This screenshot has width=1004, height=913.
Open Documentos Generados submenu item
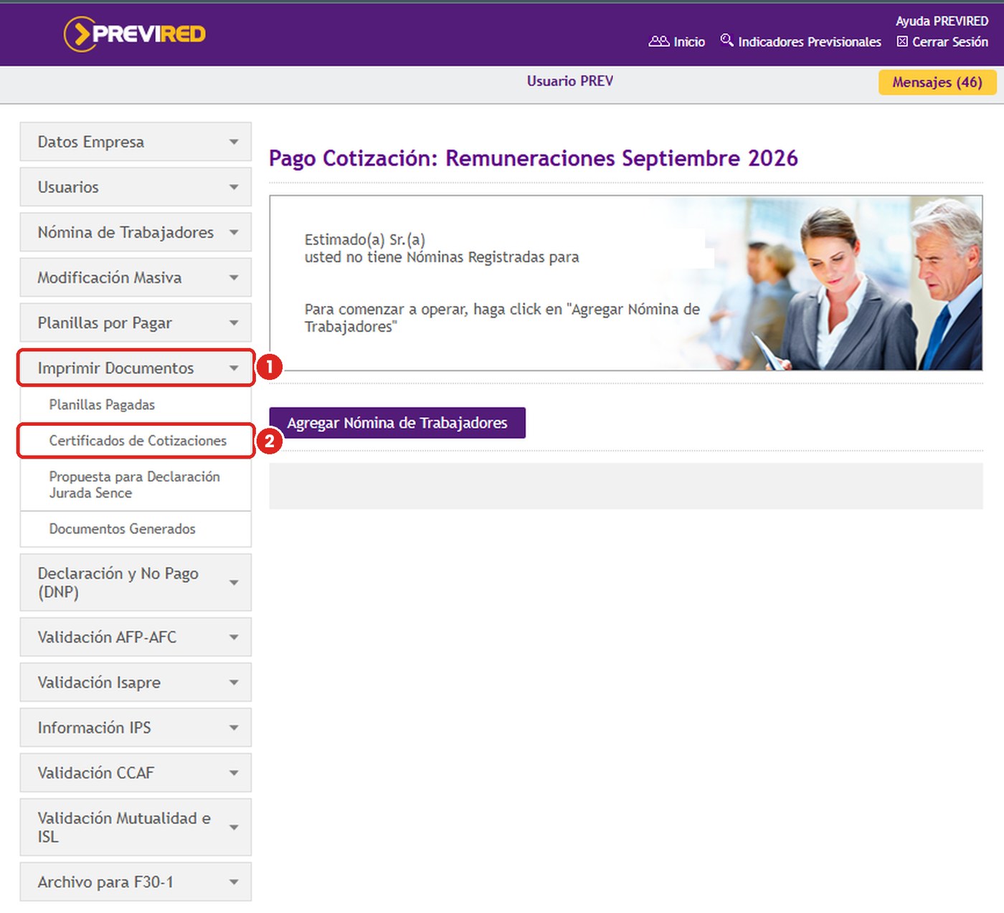pyautogui.click(x=136, y=529)
